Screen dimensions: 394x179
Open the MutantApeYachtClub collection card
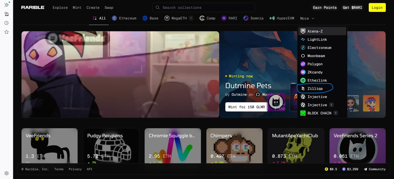[x=296, y=146]
